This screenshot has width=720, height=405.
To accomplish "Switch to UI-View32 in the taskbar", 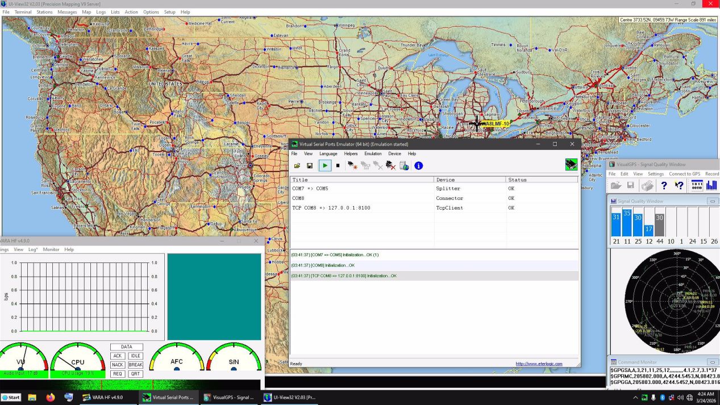I will pyautogui.click(x=290, y=397).
